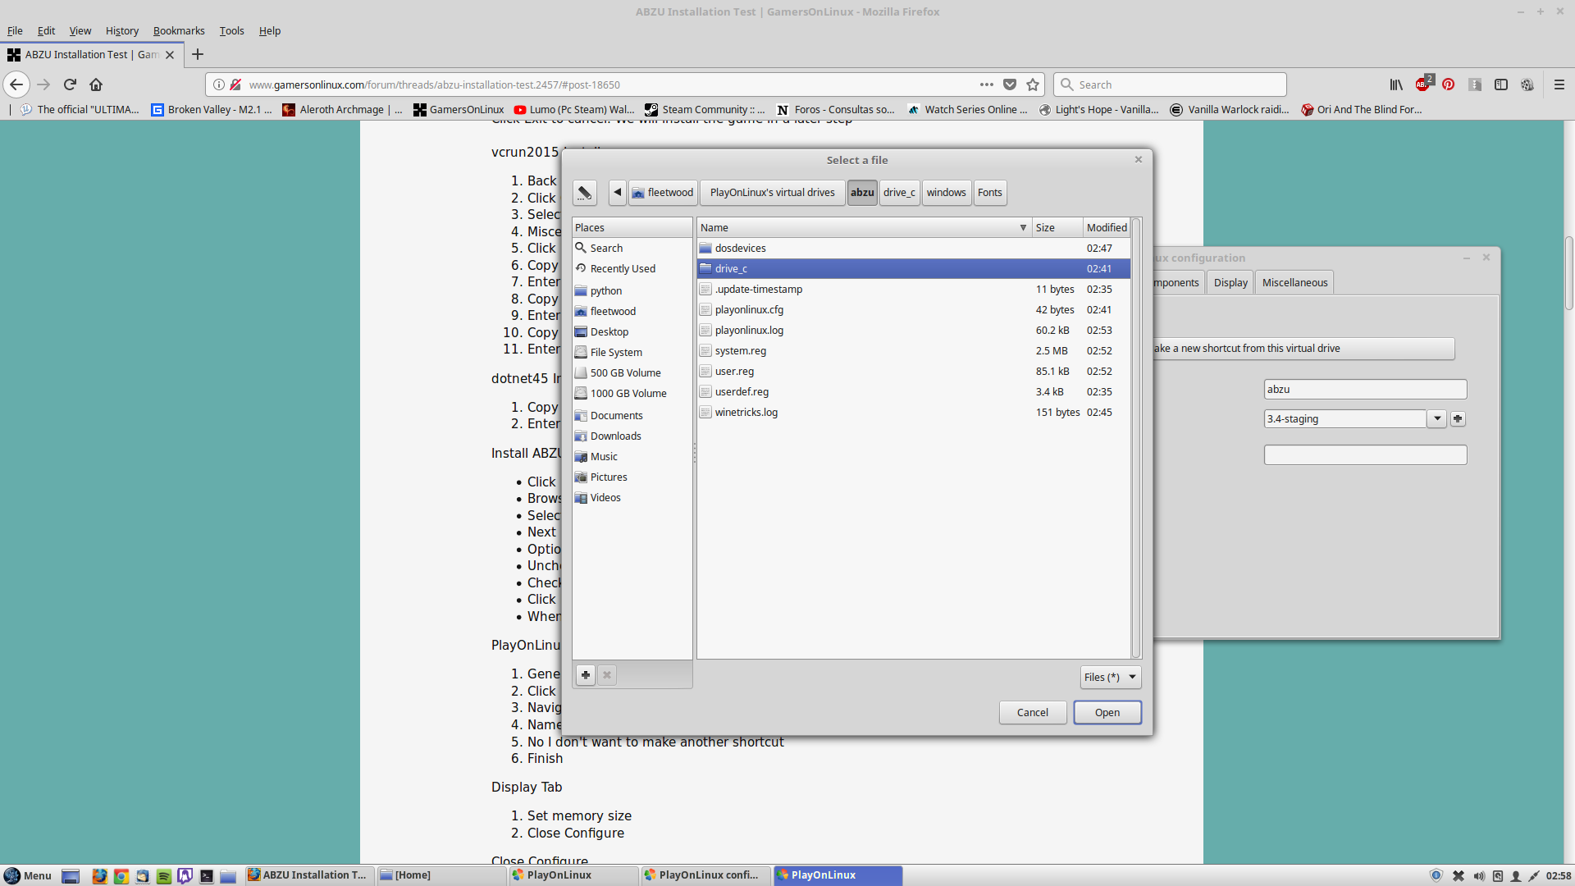
Task: Select Desktop in Places sidebar
Action: click(x=632, y=331)
